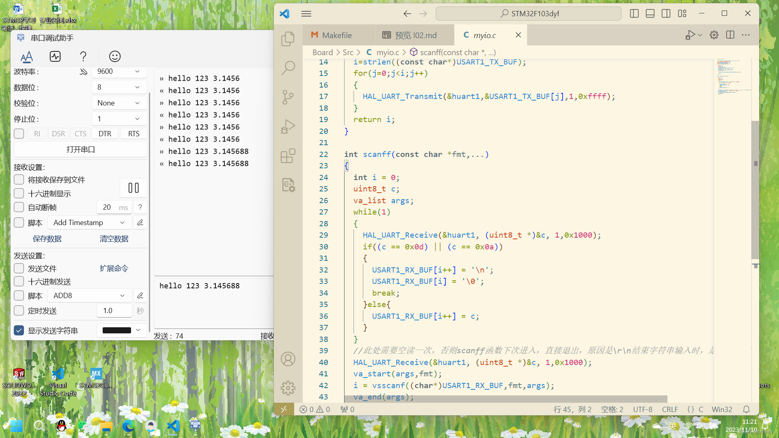Viewport: 779px width, 438px height.
Task: Open VS Code Explorer panel
Action: 288,39
